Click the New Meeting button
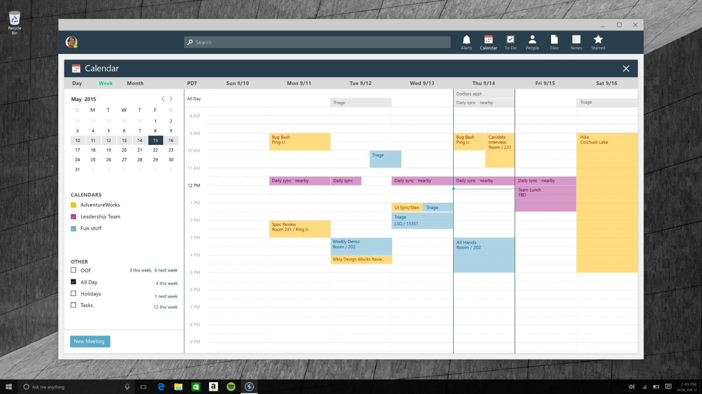The height and width of the screenshot is (394, 702). click(90, 341)
